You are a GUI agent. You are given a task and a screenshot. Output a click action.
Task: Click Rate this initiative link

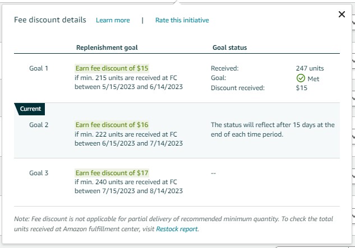(182, 20)
